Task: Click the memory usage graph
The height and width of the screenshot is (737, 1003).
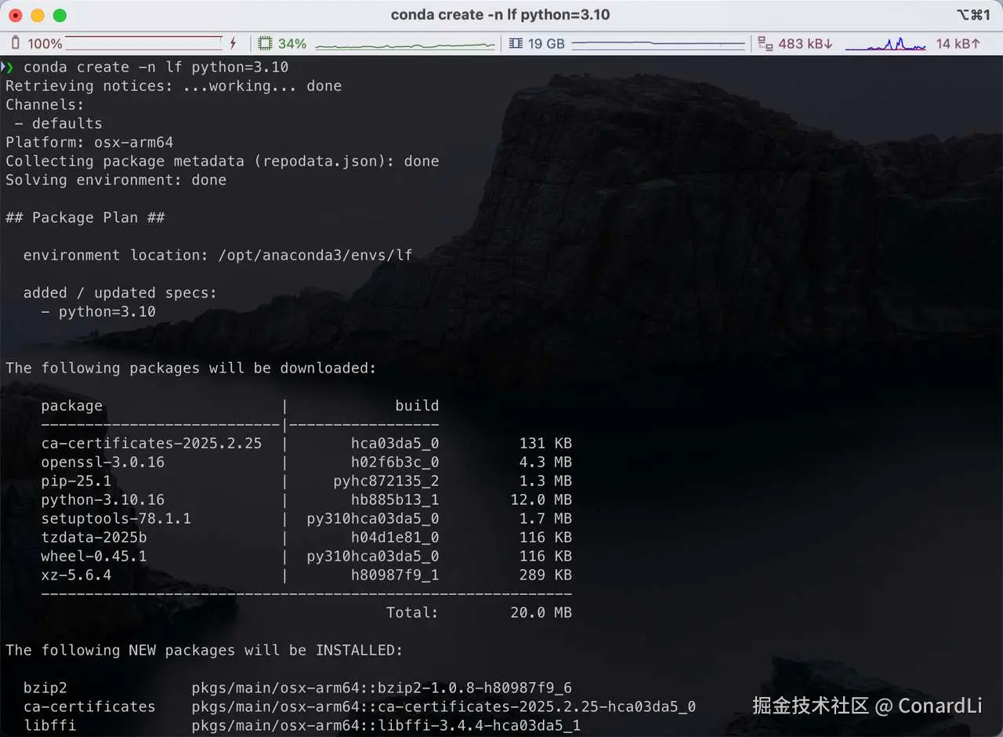Action: coord(658,44)
